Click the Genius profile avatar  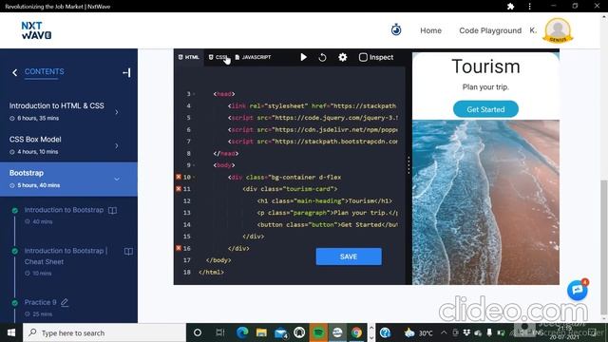point(558,30)
